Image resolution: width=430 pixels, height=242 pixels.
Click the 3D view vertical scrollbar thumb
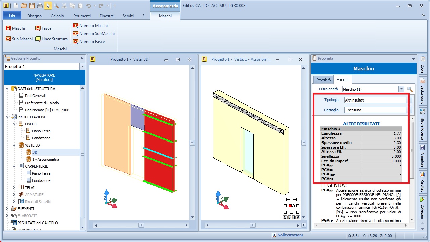point(192,143)
